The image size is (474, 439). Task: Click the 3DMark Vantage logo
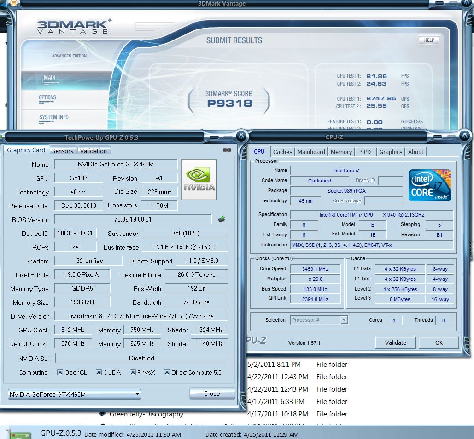(74, 27)
